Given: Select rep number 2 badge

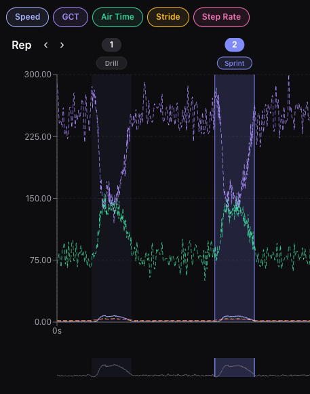Looking at the screenshot, I should pos(234,45).
